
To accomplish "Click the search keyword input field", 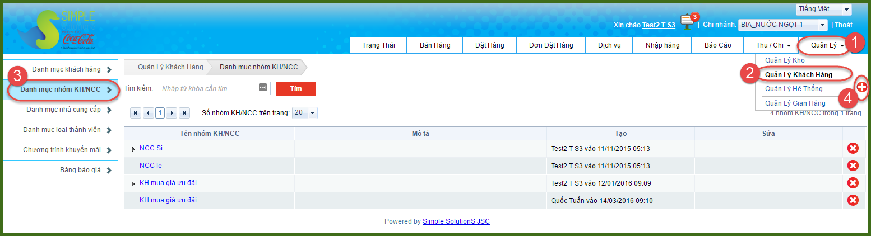I will tap(207, 88).
